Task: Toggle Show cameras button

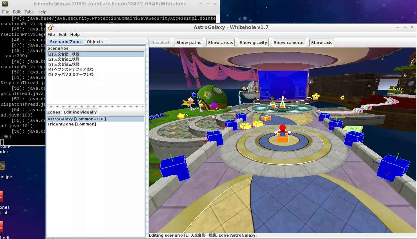Action: tap(289, 42)
